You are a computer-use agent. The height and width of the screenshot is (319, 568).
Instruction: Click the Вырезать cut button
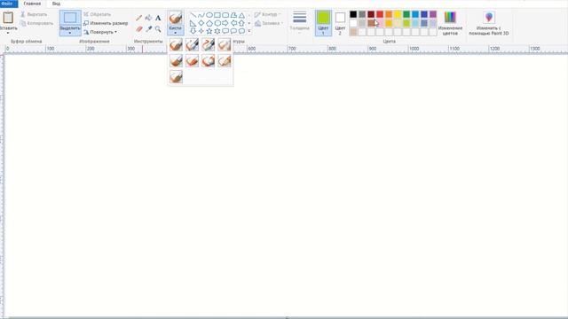34,14
